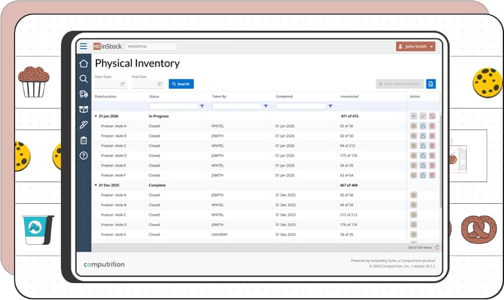Go to Home in the sidebar
Screen dimensions: 504x300
[83, 63]
